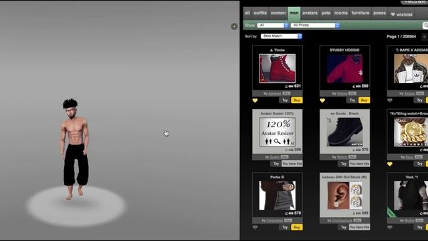
Task: Click the Page 1 / 258964 indicator
Action: point(401,36)
